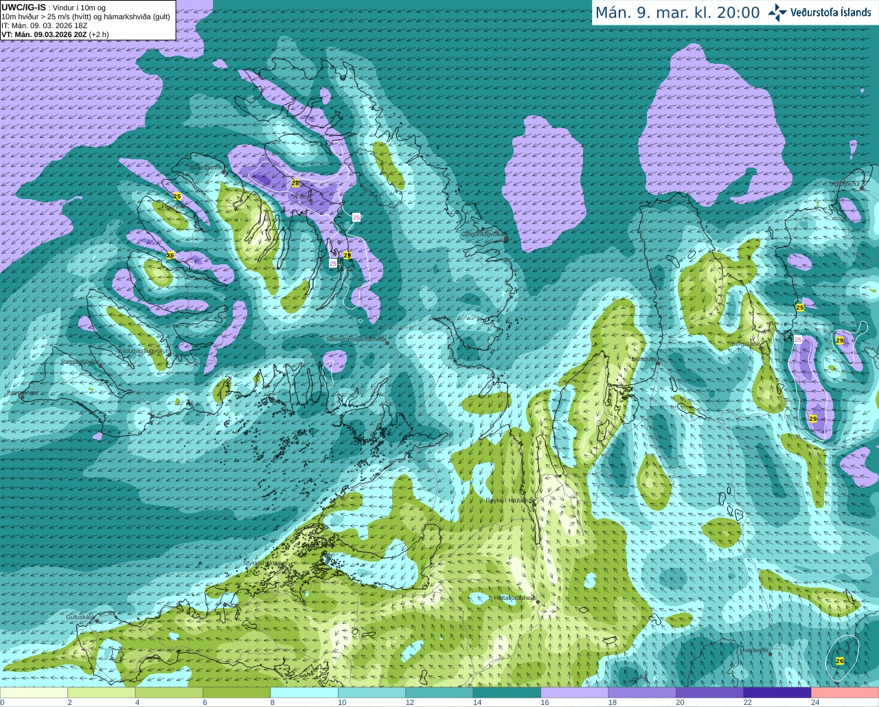Click the yellow 25 gust marker above Flateyri
This screenshot has width=879, height=707.
point(177,196)
